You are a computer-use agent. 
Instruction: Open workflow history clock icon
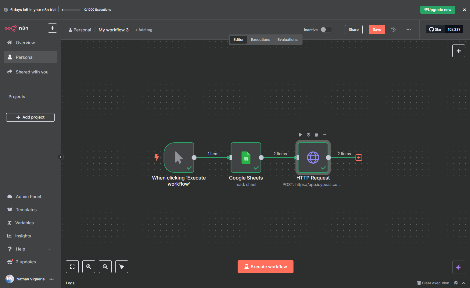[393, 30]
